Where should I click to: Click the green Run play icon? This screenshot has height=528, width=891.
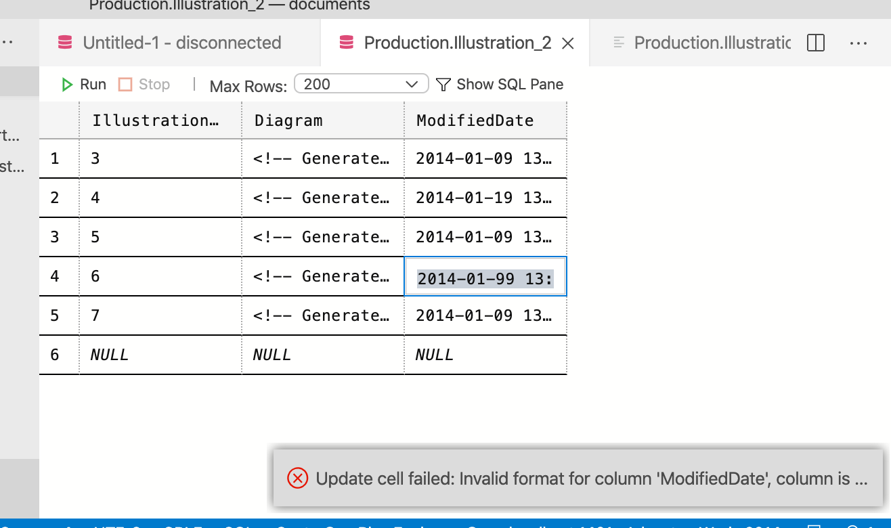click(x=67, y=85)
